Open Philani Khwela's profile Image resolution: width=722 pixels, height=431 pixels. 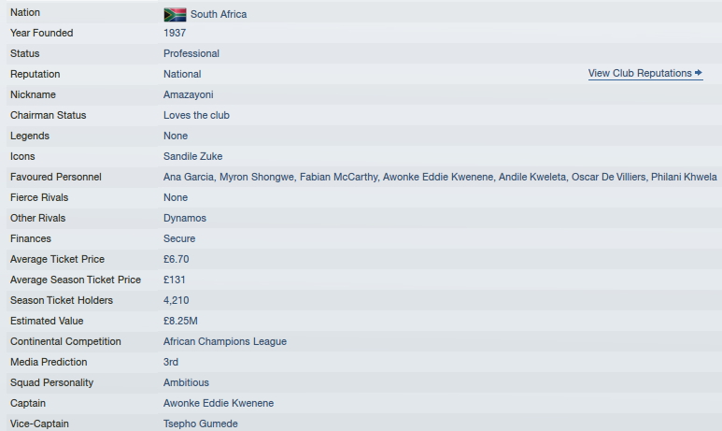pos(684,177)
